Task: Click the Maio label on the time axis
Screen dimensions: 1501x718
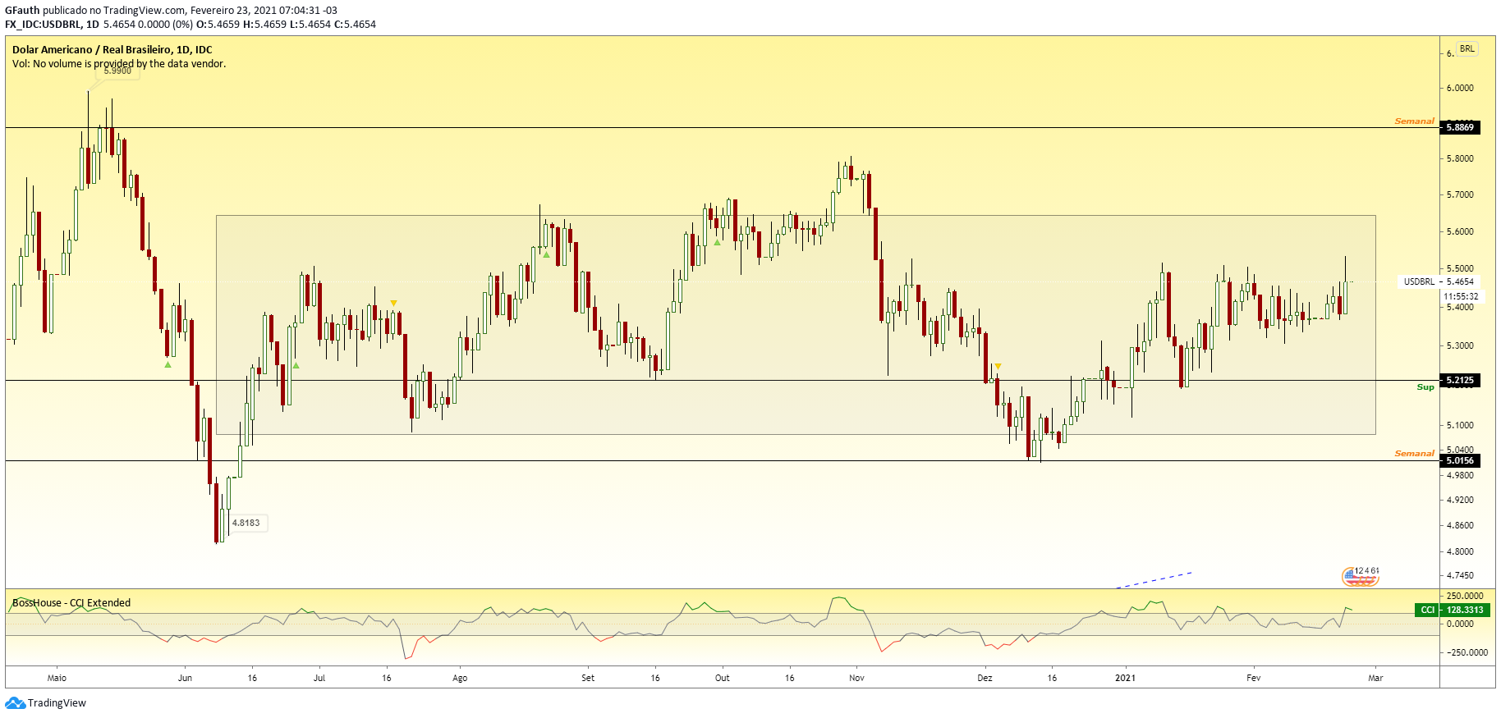Action: [x=57, y=678]
